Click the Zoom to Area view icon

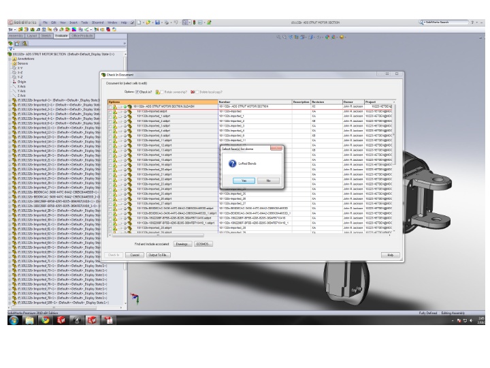coord(284,37)
